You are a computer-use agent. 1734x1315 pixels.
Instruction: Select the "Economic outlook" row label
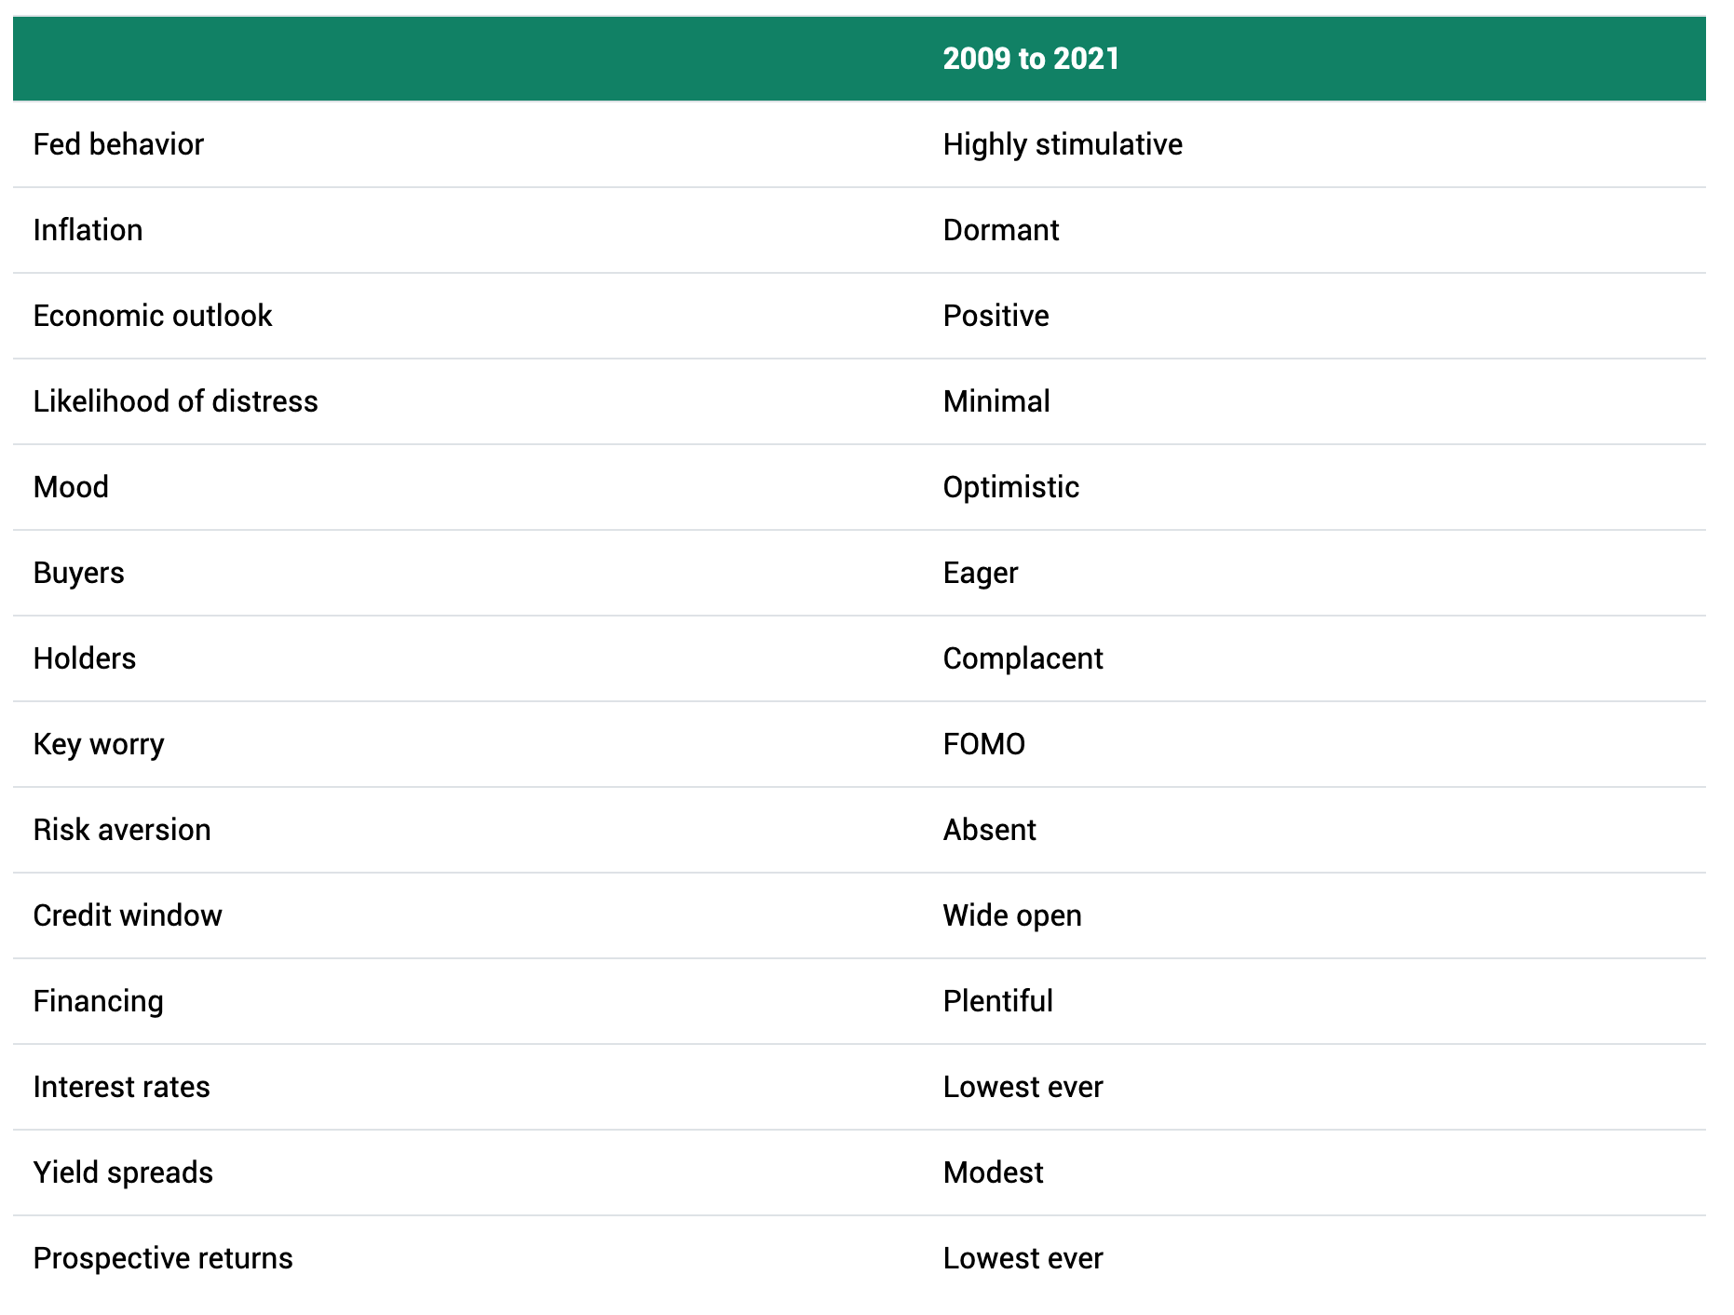153,316
